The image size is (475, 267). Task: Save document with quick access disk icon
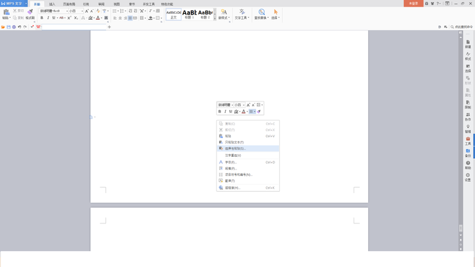tap(9, 27)
